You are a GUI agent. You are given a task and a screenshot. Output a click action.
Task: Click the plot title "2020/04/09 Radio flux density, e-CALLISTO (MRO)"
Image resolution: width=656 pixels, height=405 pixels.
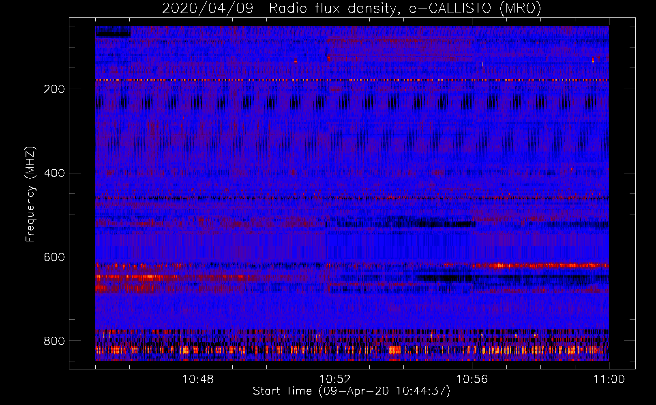coord(352,9)
